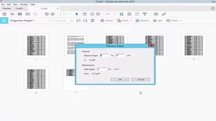Select the arrow selection tool
This screenshot has height=121, width=216.
click(77, 14)
